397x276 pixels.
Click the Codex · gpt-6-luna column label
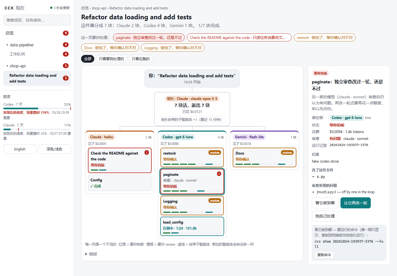[178, 137]
